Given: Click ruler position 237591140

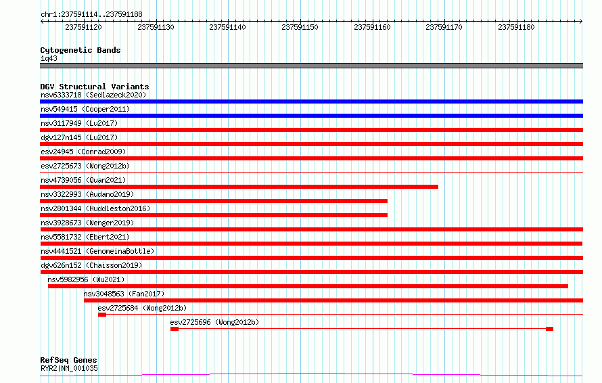Looking at the screenshot, I should (228, 27).
